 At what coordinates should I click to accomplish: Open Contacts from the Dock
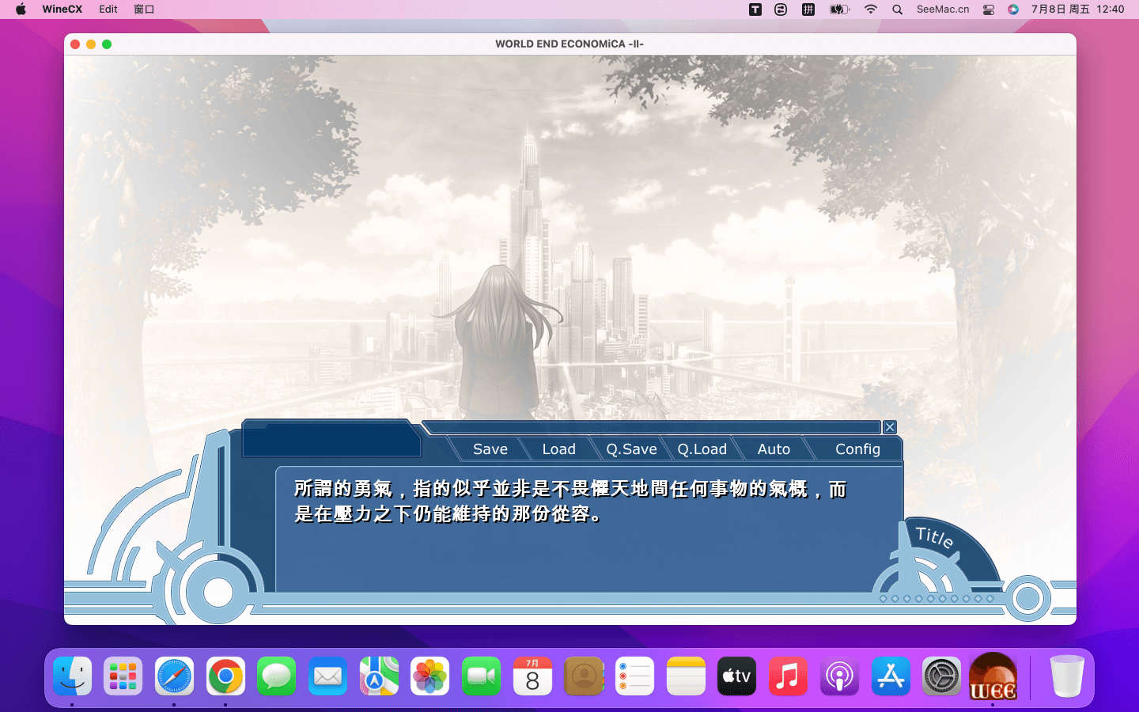point(584,676)
